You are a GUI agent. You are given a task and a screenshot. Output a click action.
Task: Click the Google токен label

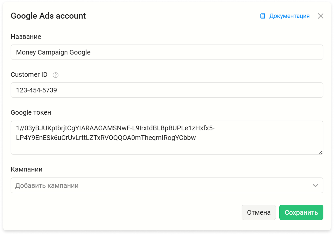31,112
